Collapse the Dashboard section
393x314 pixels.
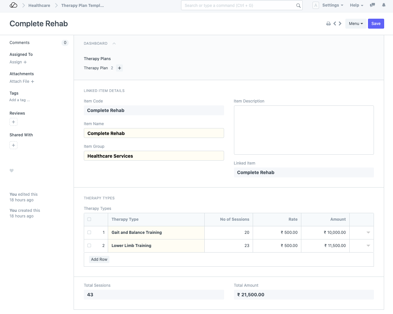tap(114, 43)
